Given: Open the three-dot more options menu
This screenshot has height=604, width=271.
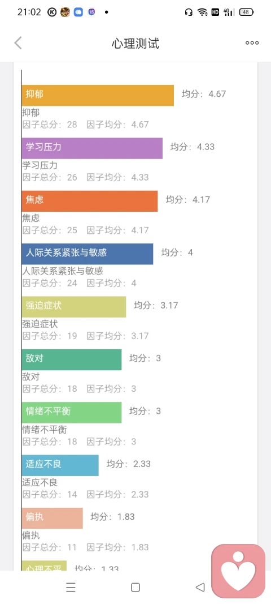Looking at the screenshot, I should click(252, 43).
